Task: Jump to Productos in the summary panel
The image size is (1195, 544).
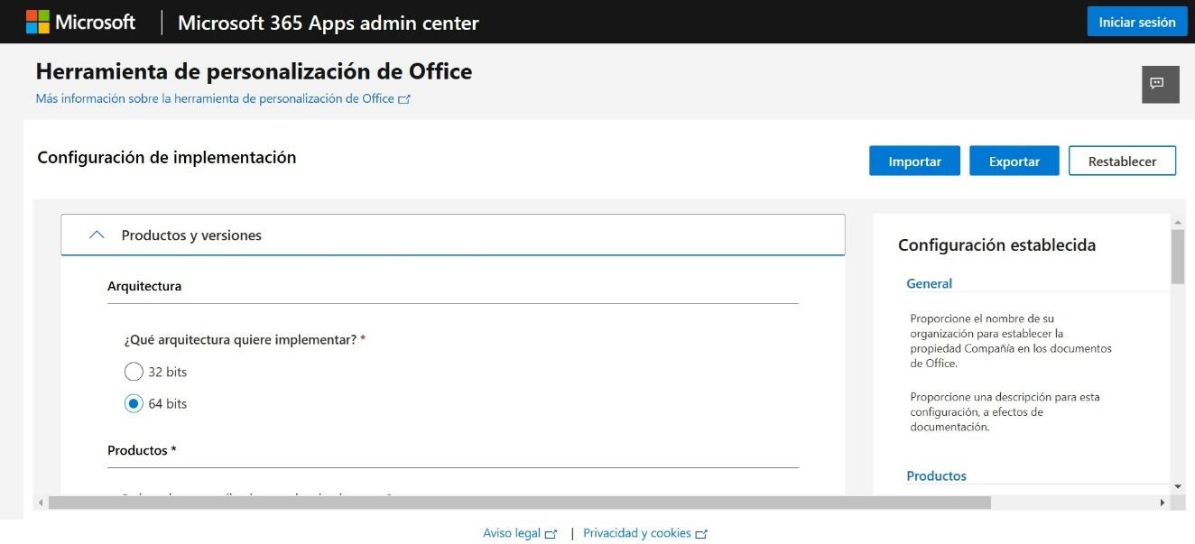Action: 936,475
